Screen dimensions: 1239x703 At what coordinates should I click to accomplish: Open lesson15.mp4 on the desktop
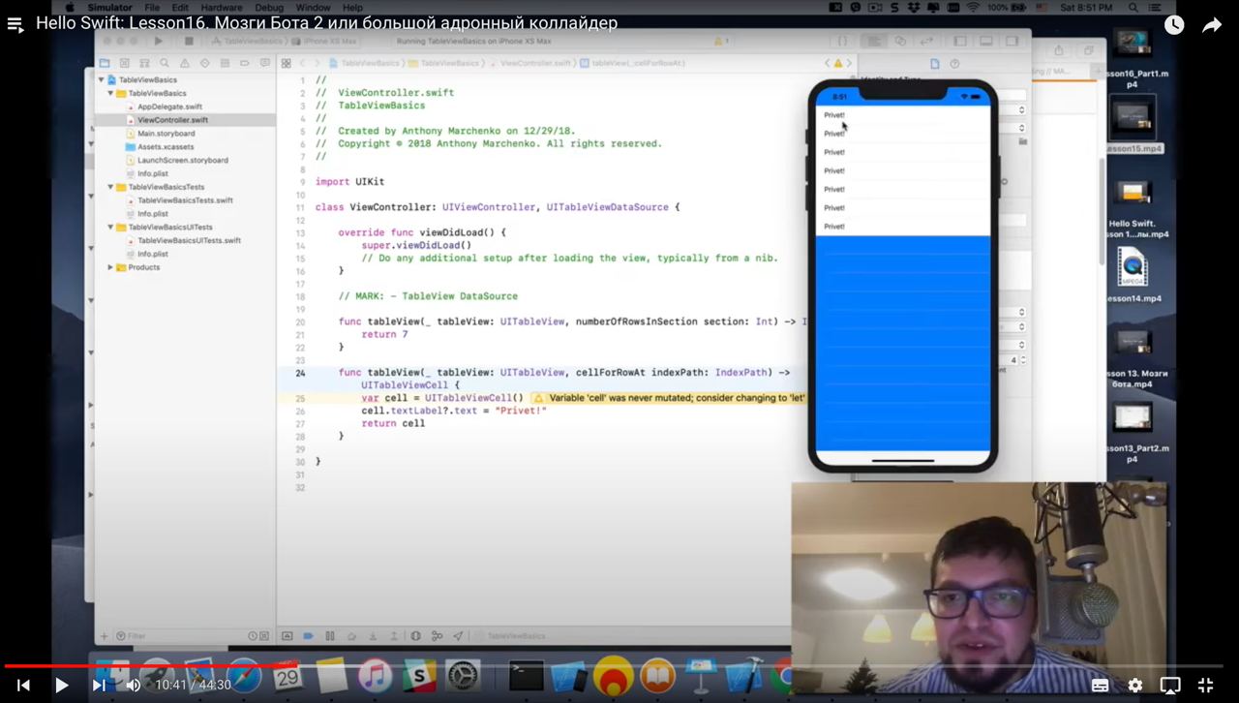click(x=1133, y=126)
